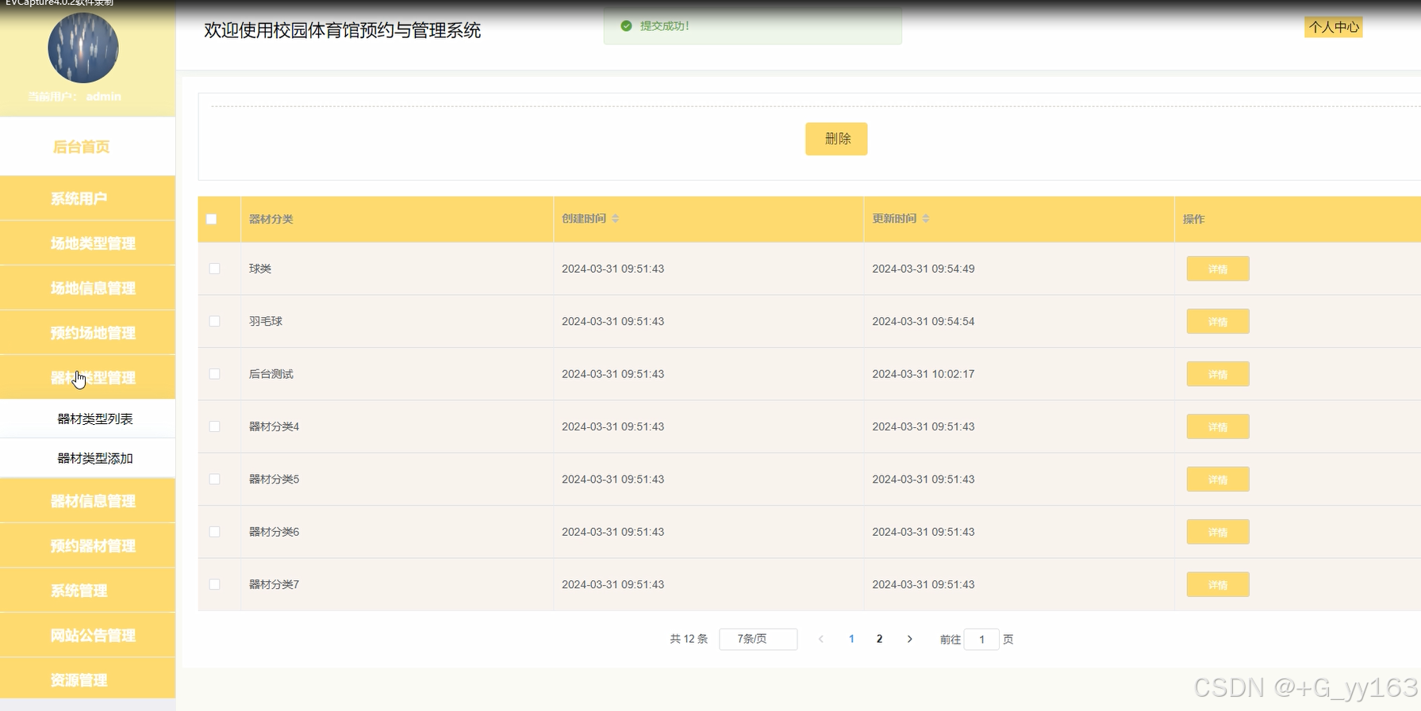
Task: Click the previous page arrow
Action: (821, 639)
